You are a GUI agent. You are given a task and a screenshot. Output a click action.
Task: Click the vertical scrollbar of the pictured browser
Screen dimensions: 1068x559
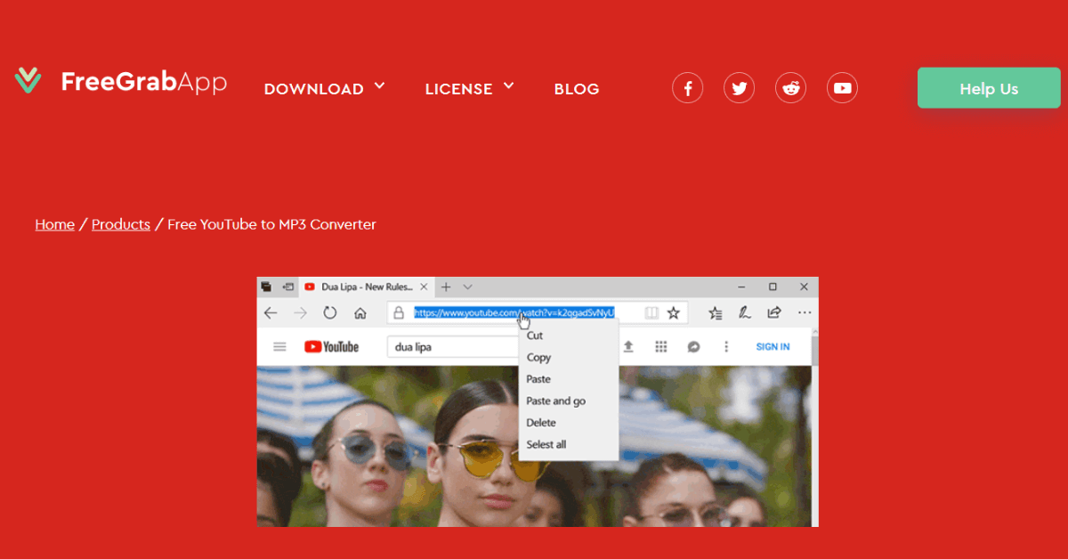814,426
